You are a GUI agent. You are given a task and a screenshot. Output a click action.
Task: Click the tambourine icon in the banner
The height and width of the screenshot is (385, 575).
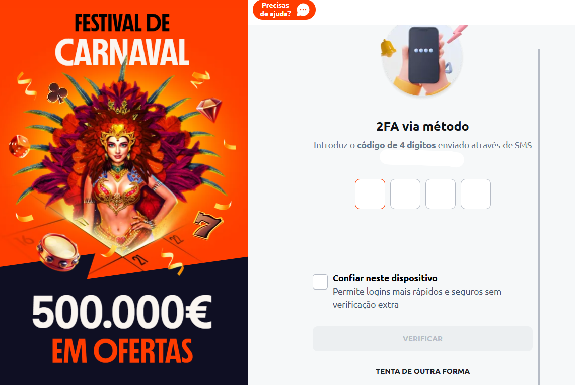(x=58, y=252)
